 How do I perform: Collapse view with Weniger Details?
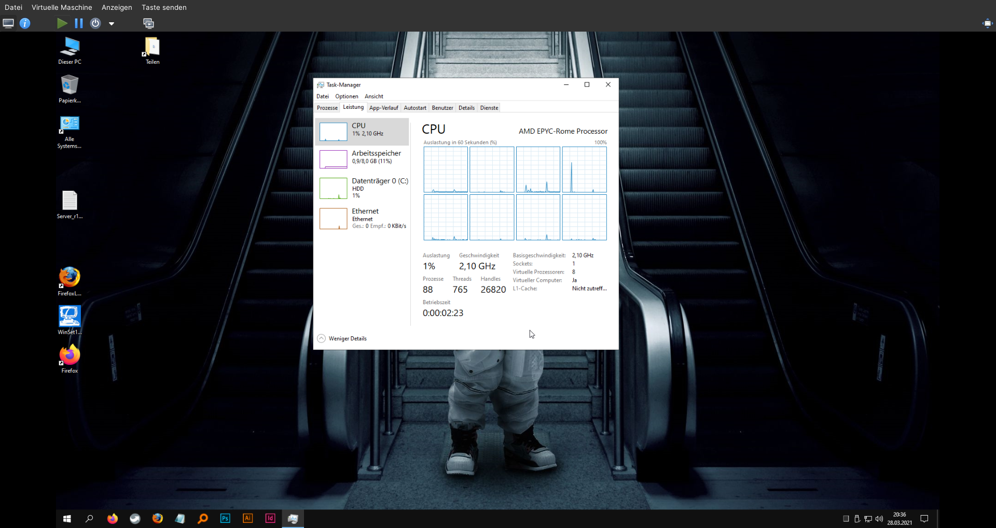tap(342, 338)
